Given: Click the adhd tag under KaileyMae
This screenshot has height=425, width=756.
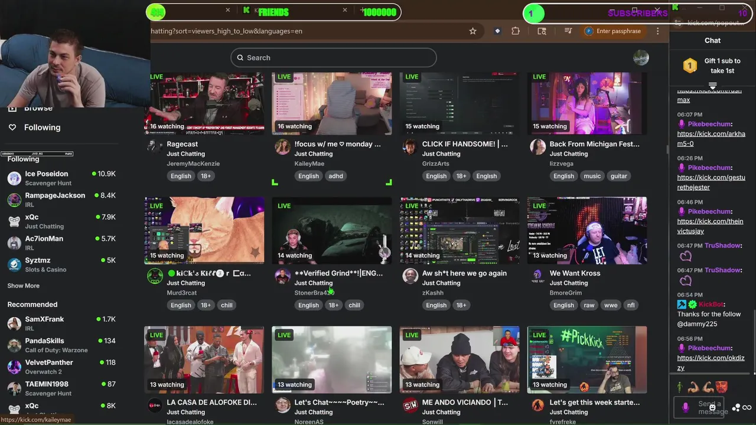Looking at the screenshot, I should (335, 176).
